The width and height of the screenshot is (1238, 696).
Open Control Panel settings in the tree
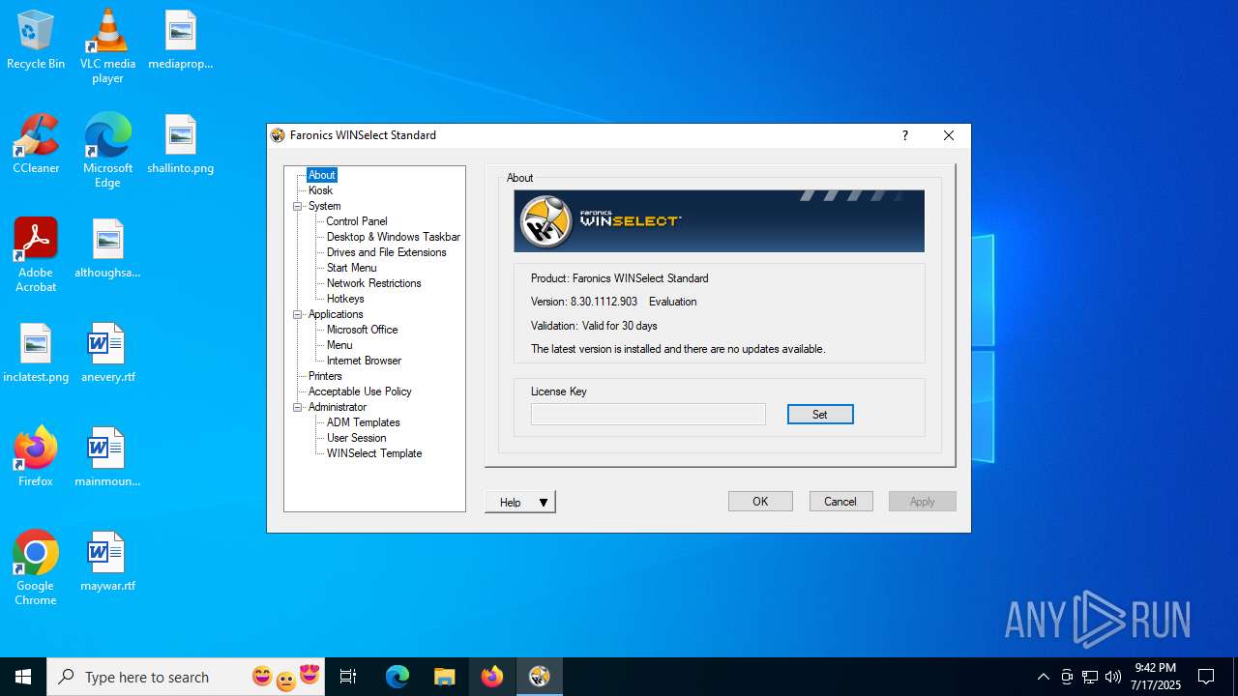[x=357, y=221]
